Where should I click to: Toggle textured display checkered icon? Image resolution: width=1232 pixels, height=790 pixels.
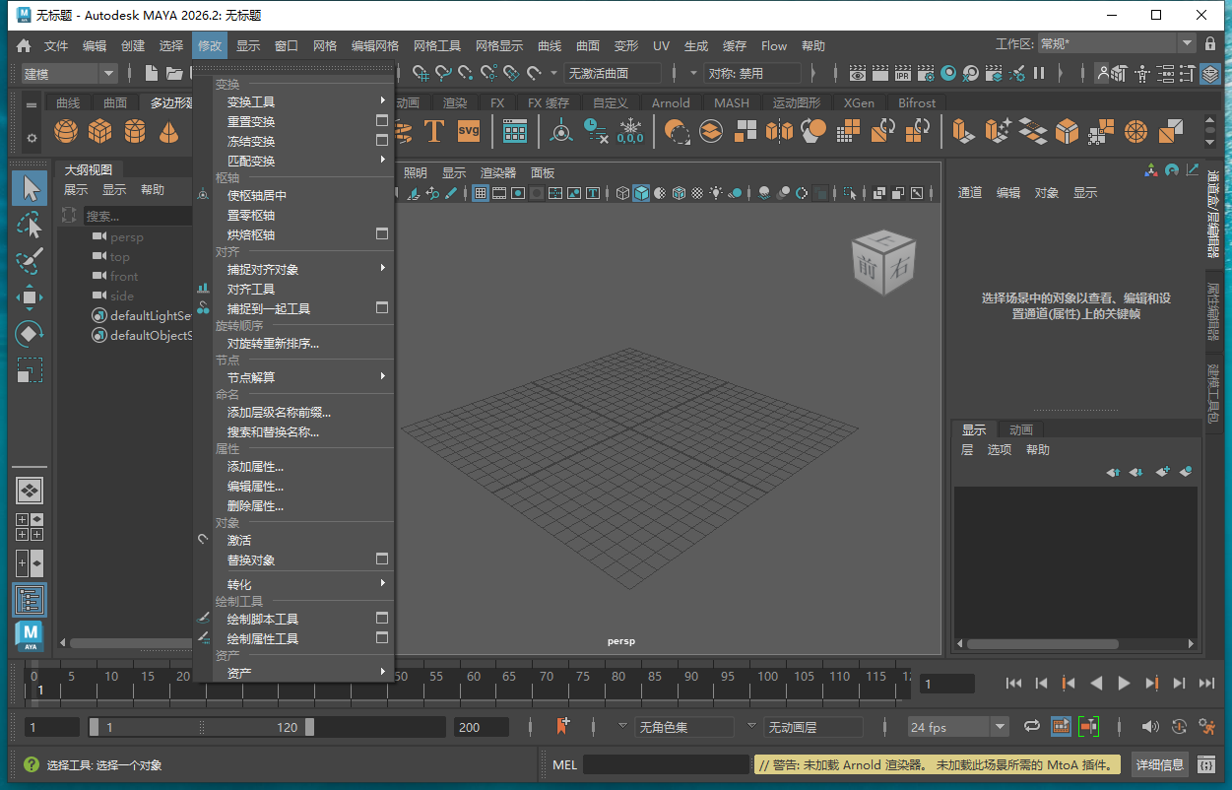point(697,193)
